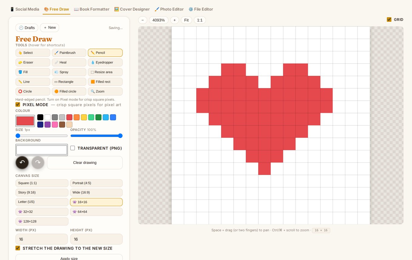Create a New drawing
This screenshot has height=260, width=412.
pyautogui.click(x=50, y=28)
